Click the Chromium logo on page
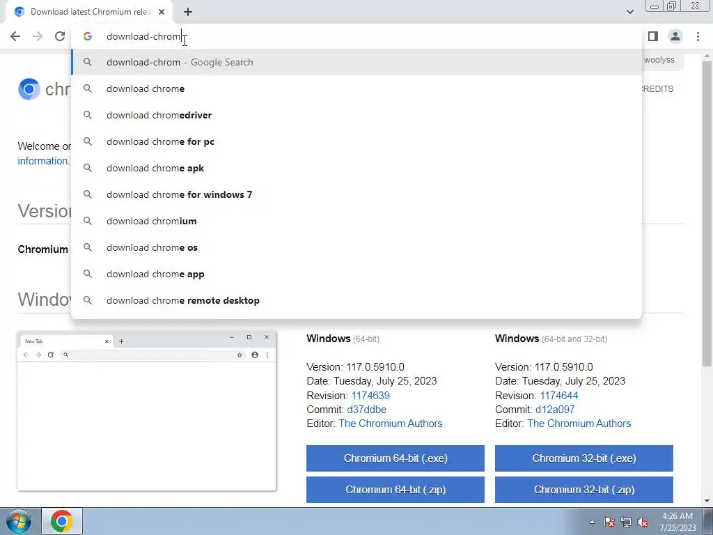713x535 pixels. pyautogui.click(x=29, y=89)
